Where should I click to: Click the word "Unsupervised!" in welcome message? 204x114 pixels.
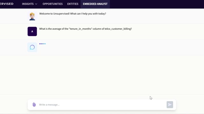[62, 14]
